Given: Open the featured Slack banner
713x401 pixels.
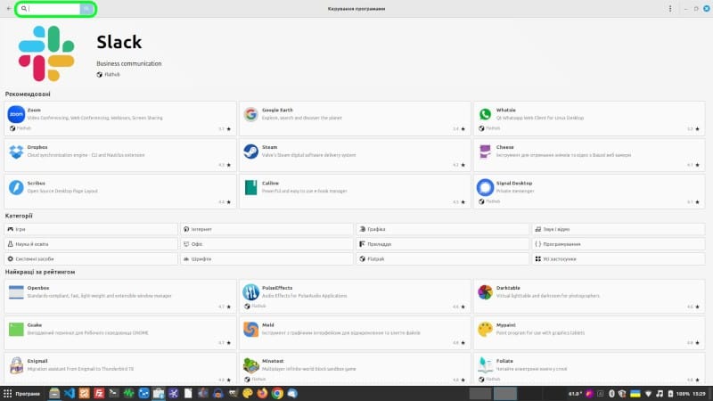Looking at the screenshot, I should (355, 53).
